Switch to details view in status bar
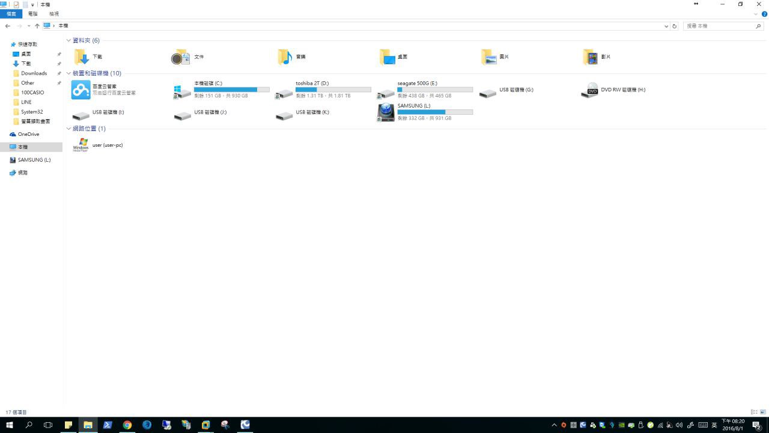769x433 pixels. click(x=754, y=412)
